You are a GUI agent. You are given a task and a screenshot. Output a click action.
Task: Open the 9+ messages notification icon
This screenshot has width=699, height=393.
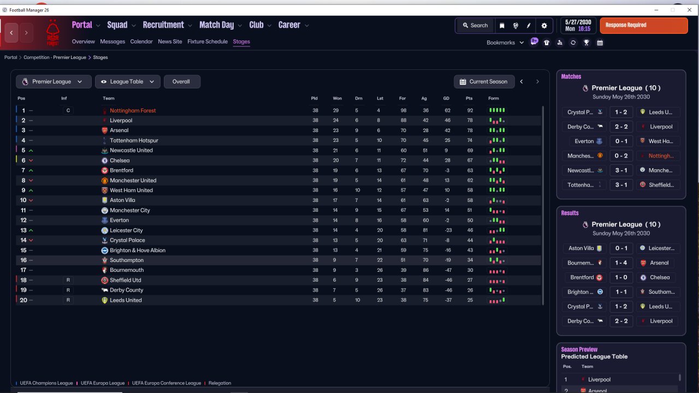[x=534, y=41]
